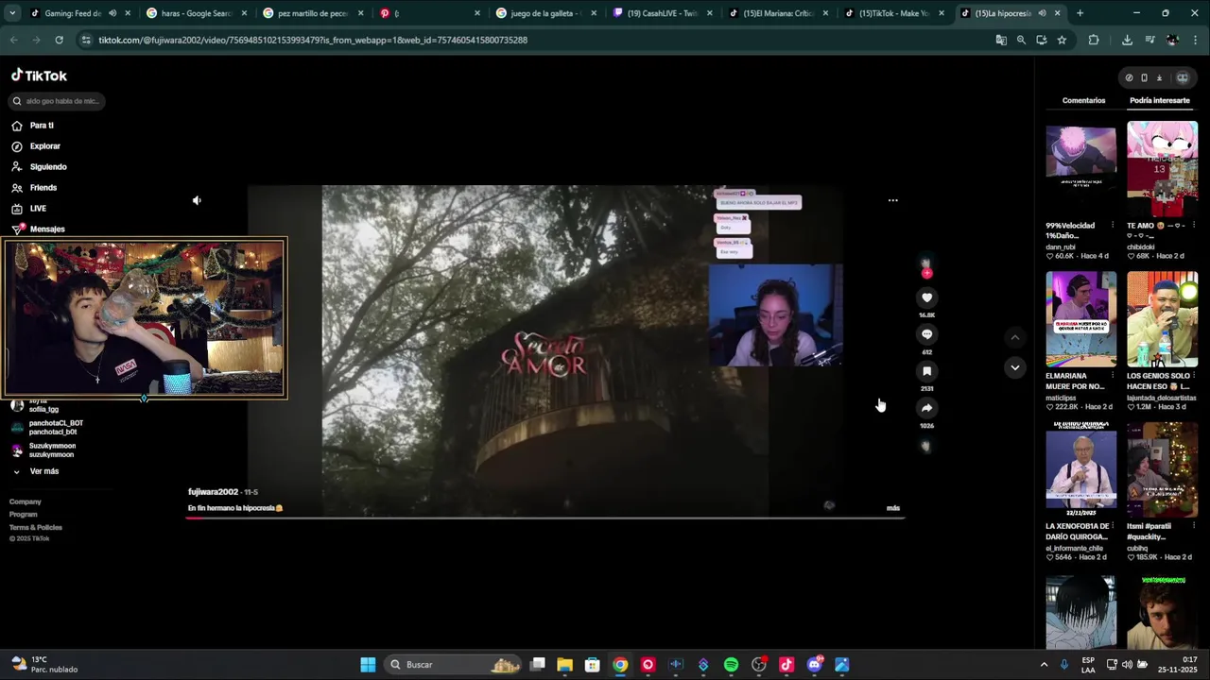The height and width of the screenshot is (680, 1210).
Task: Focus the TikTok search box
Action: 57,101
